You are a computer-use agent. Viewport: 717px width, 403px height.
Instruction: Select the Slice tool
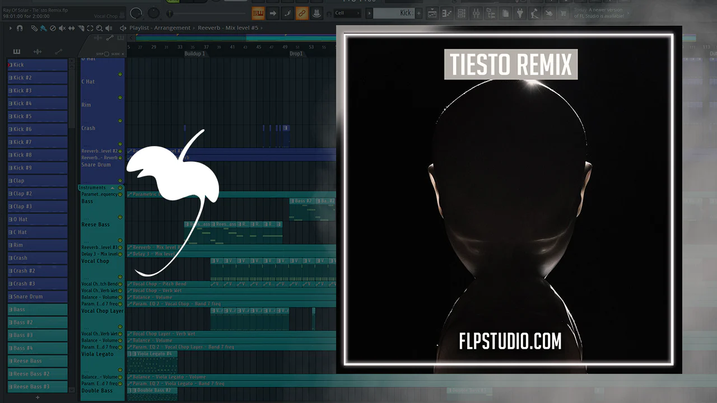point(81,28)
